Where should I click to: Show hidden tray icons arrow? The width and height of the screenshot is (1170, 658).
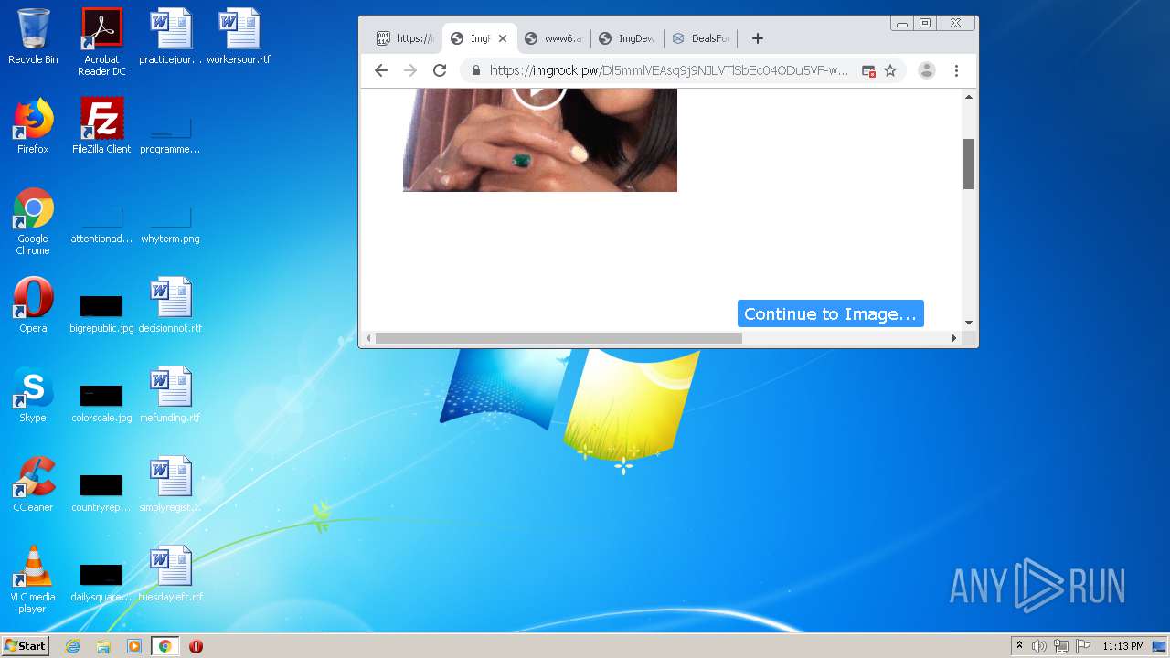pyautogui.click(x=1019, y=646)
